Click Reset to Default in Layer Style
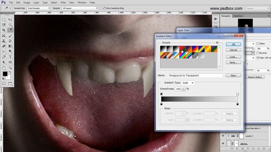 pyautogui.click(x=255, y=77)
